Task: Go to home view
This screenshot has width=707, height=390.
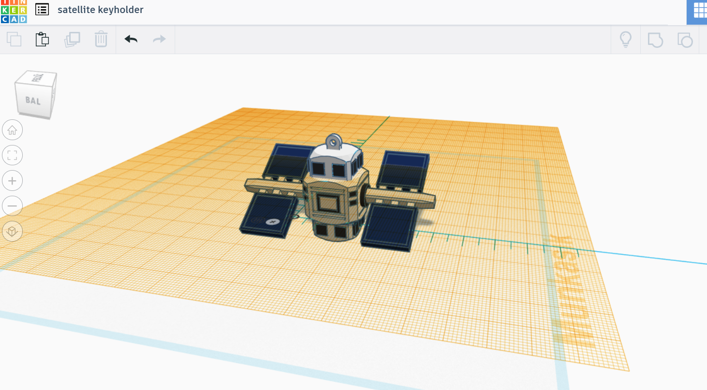Action: (x=13, y=130)
